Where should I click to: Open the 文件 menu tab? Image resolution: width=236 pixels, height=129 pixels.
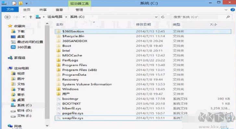tap(10, 9)
